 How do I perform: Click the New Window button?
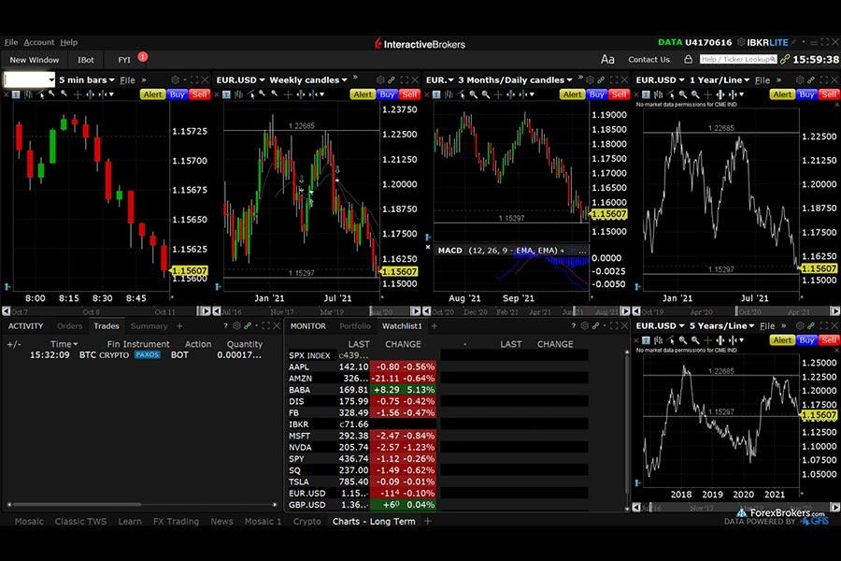pos(35,60)
